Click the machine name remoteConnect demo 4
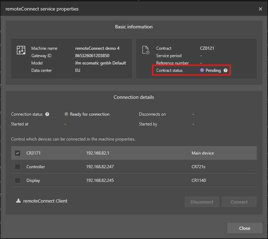 (x=97, y=48)
